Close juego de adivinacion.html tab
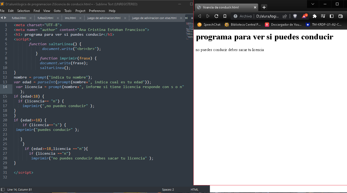 [x=125, y=18]
